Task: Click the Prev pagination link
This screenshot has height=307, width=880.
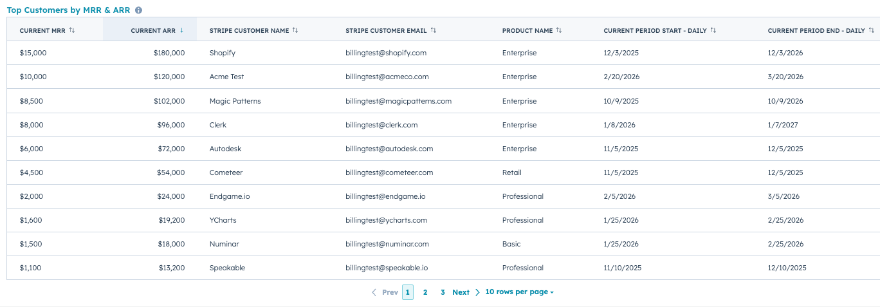Action: (390, 292)
